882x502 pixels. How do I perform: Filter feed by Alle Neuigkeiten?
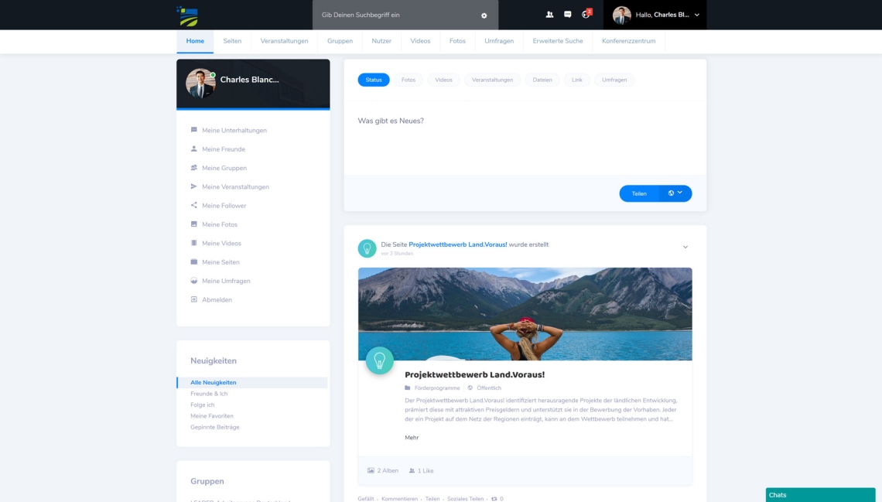tap(252, 382)
